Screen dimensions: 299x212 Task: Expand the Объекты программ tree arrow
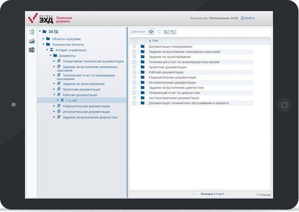[x=43, y=39]
